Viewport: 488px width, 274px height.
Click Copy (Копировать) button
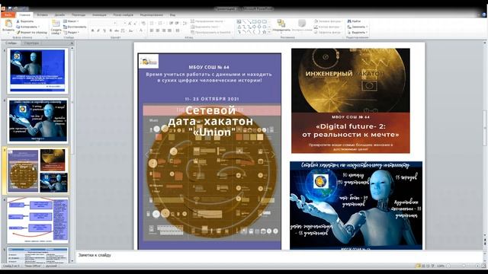[x=27, y=27]
